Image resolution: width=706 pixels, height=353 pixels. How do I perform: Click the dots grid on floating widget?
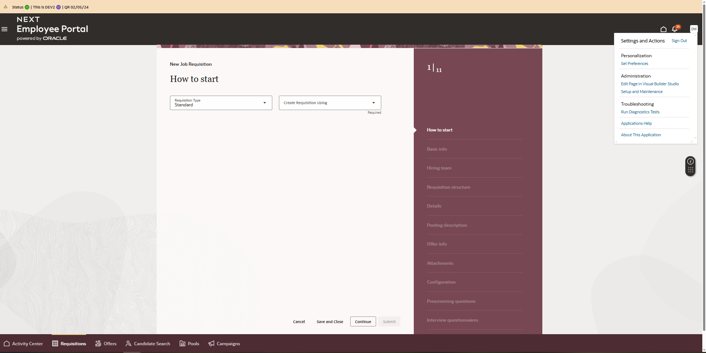(690, 170)
